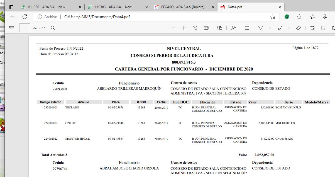Image resolution: width=335 pixels, height=177 pixels.
Task: Refresh the current page
Action: pyautogui.click(x=25, y=17)
